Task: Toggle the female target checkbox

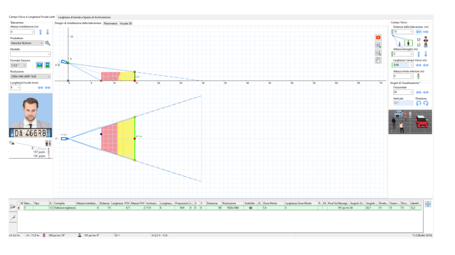Action: [x=419, y=45]
